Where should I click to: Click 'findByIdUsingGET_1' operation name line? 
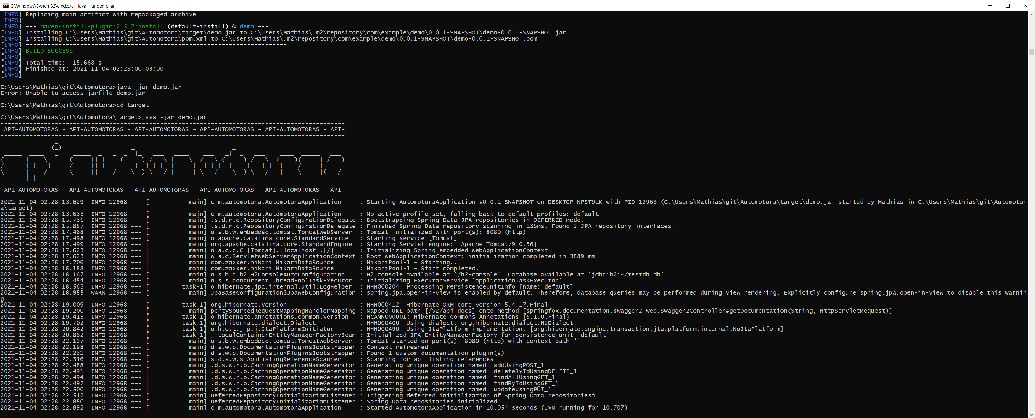pyautogui.click(x=462, y=383)
